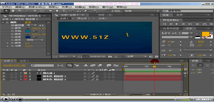Open the Graph Editor icon in timeline
The width and height of the screenshot is (214, 102).
pyautogui.click(x=116, y=66)
